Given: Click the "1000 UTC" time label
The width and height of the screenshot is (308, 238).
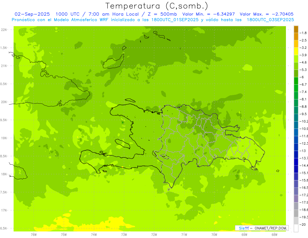Looking at the screenshot, I should tap(68, 14).
